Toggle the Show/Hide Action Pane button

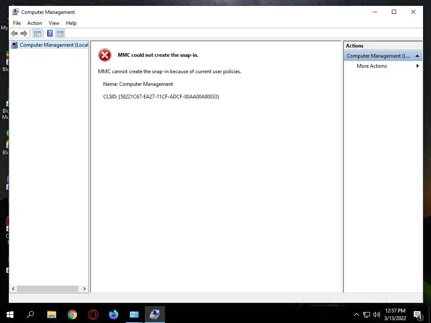[x=60, y=34]
